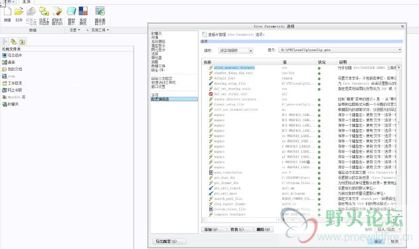Viewport: 419px width, 249px height.
Task: Click the wand icon beside pro_unit_length
Action: tap(211, 188)
